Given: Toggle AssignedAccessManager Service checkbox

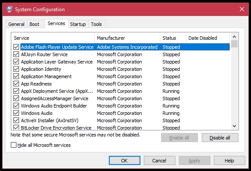Looking at the screenshot, I should pyautogui.click(x=16, y=98).
